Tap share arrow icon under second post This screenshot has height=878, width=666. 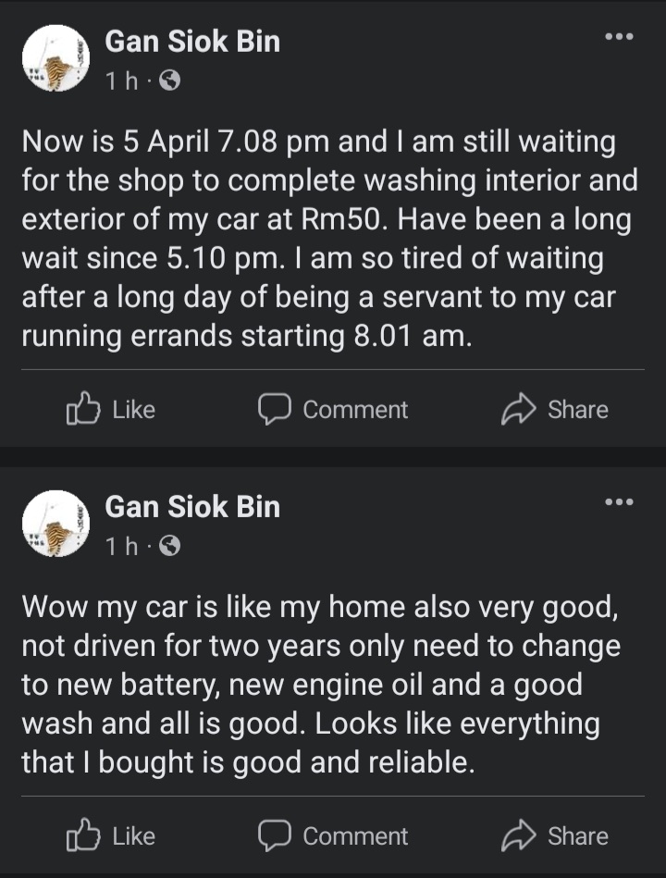(x=518, y=836)
